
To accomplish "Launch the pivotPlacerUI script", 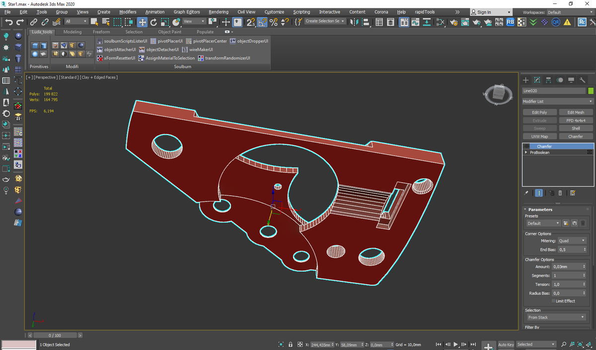I will [167, 41].
